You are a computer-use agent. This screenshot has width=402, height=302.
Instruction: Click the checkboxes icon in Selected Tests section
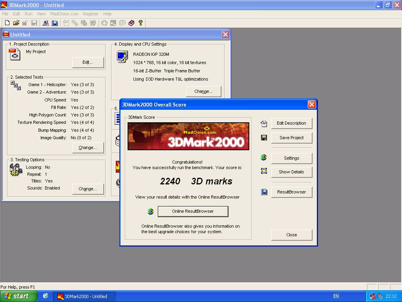(16, 85)
